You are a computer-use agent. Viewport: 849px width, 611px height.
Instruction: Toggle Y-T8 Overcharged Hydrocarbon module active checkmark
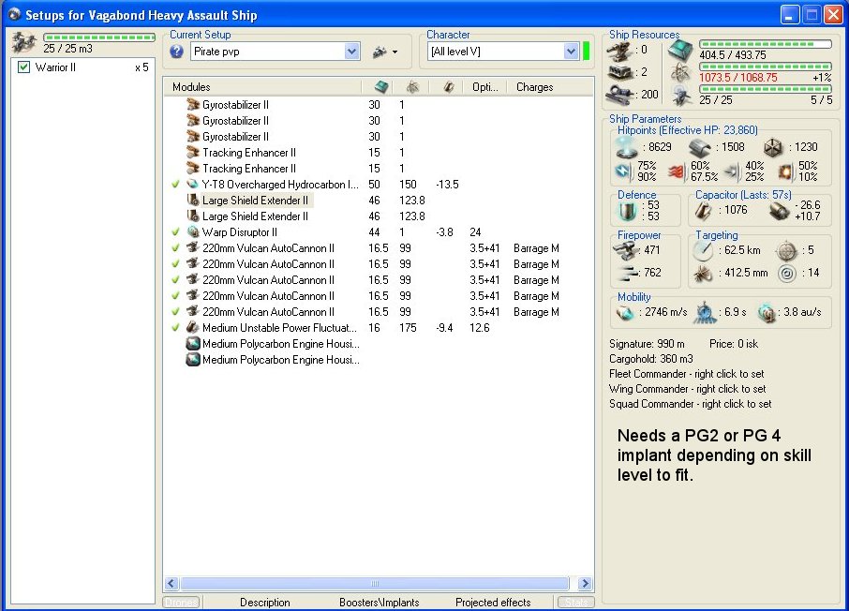coord(175,185)
